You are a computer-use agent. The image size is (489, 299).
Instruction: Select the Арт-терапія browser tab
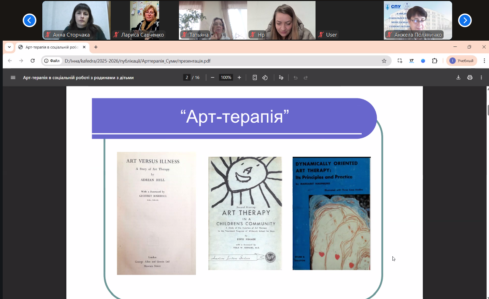(51, 47)
